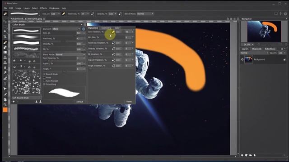The height and width of the screenshot is (162, 289).
Task: Click the pen pressure icon next to Opacity
Action: coord(121,14)
